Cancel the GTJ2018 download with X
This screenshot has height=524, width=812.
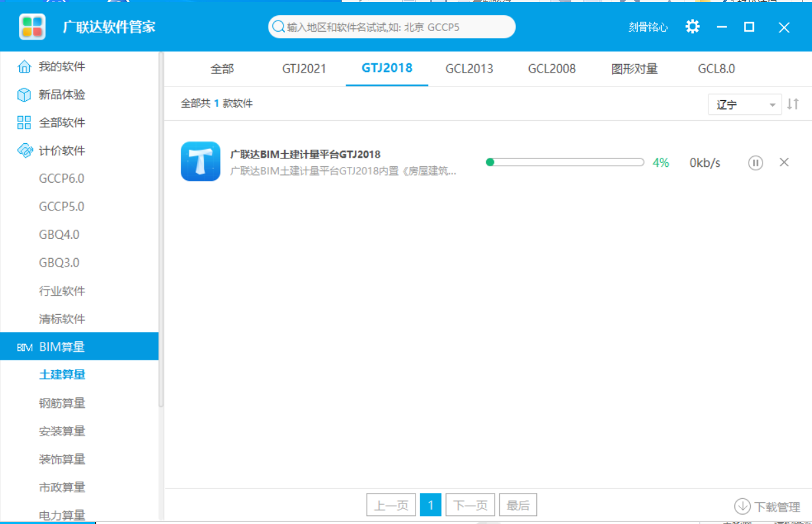tap(784, 162)
